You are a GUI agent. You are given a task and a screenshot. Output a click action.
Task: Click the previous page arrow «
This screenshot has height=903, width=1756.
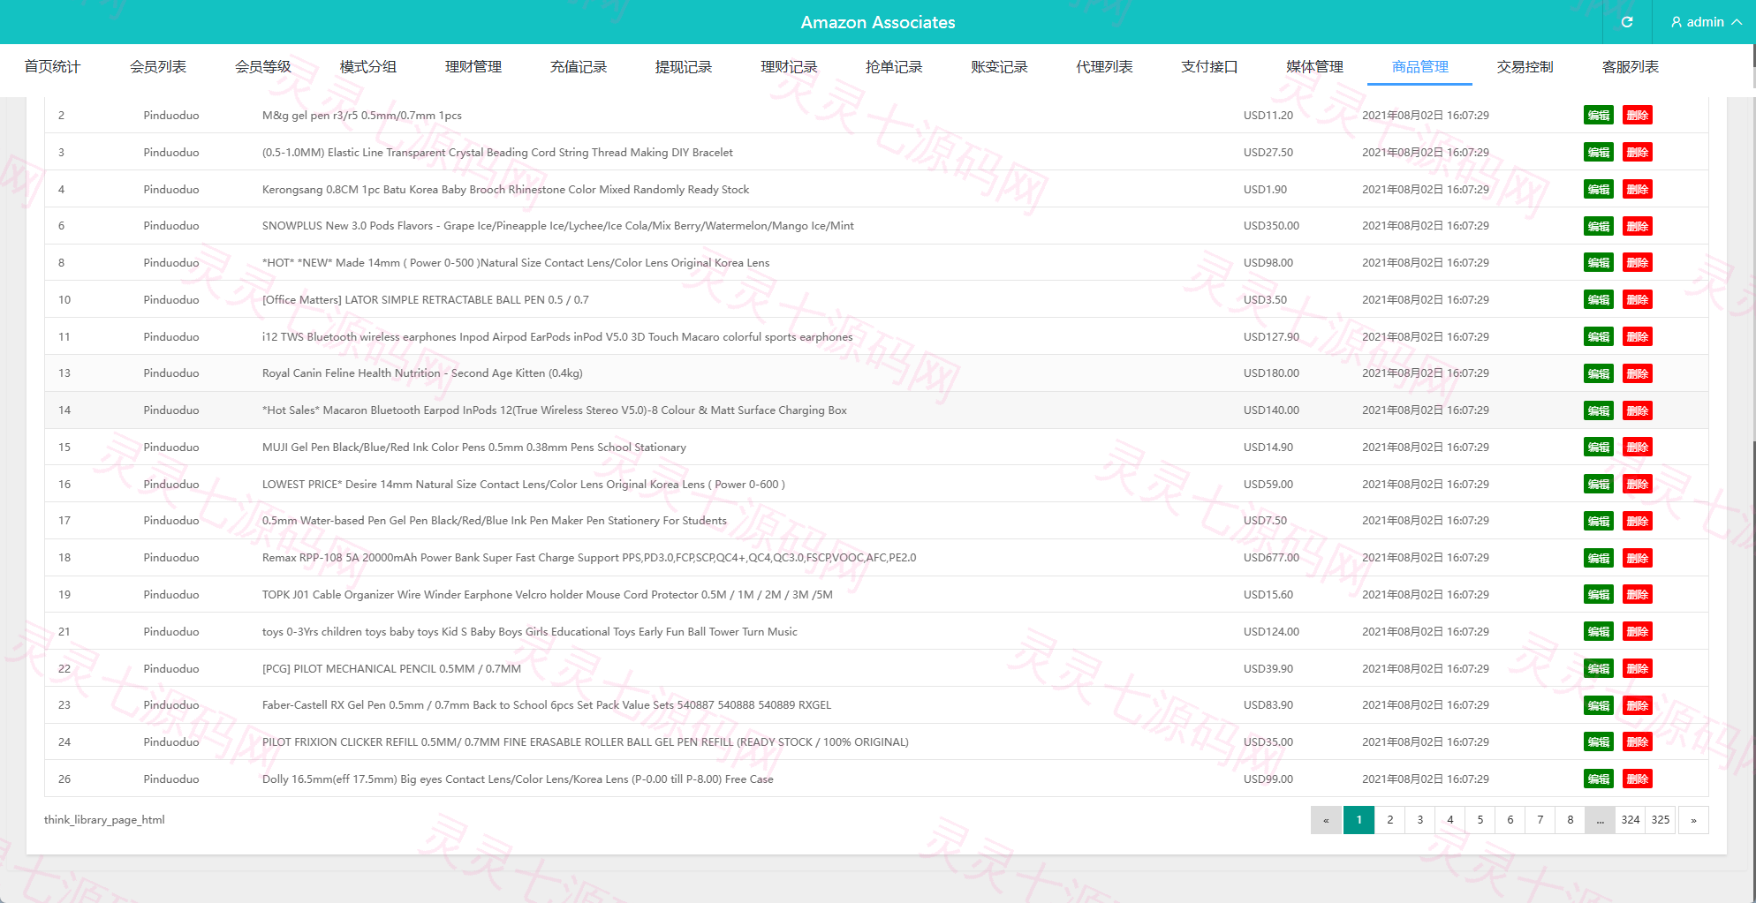1326,820
